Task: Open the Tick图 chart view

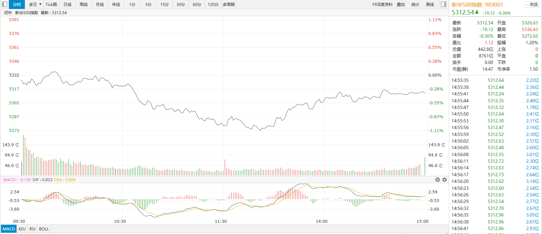Action: coord(51,4)
